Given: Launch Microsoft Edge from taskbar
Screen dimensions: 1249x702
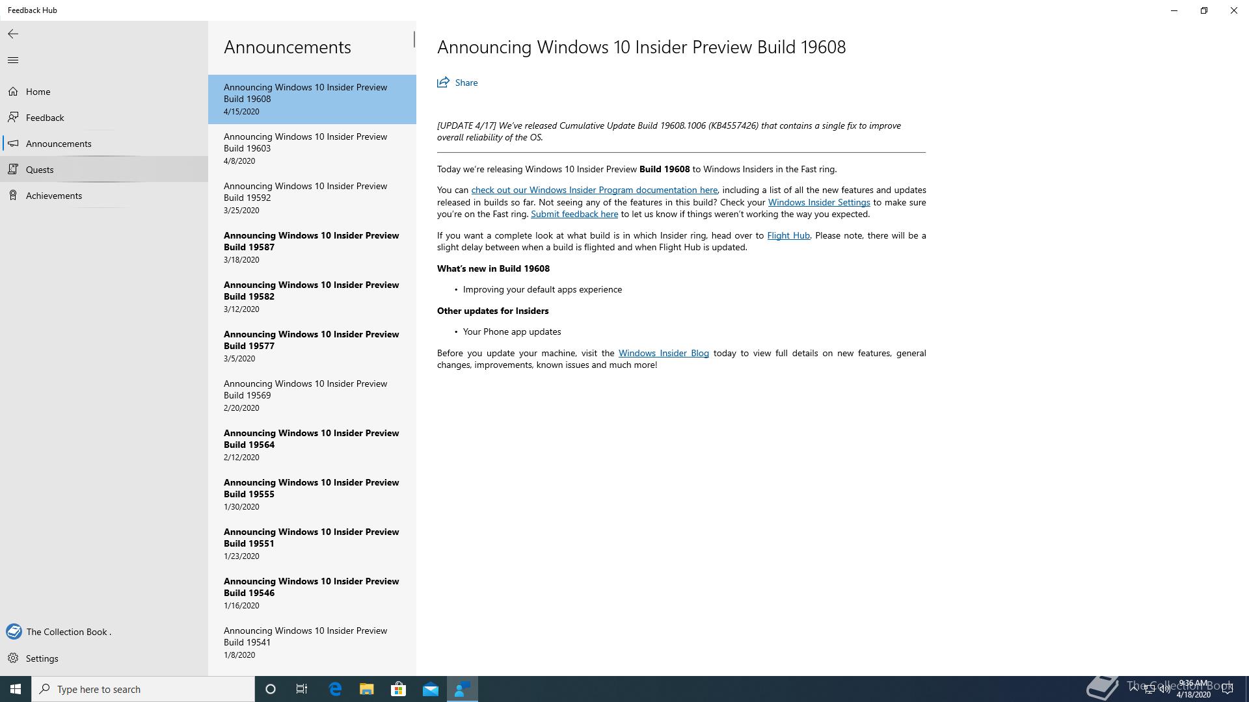Looking at the screenshot, I should (x=335, y=689).
